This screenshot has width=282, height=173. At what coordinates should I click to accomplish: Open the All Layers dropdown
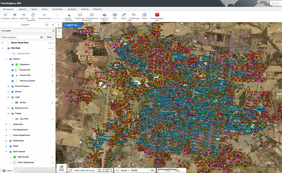coord(28,31)
